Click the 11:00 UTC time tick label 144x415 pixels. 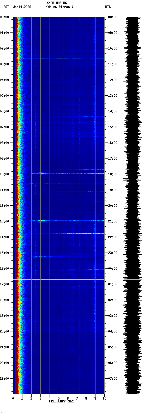(x=113, y=64)
